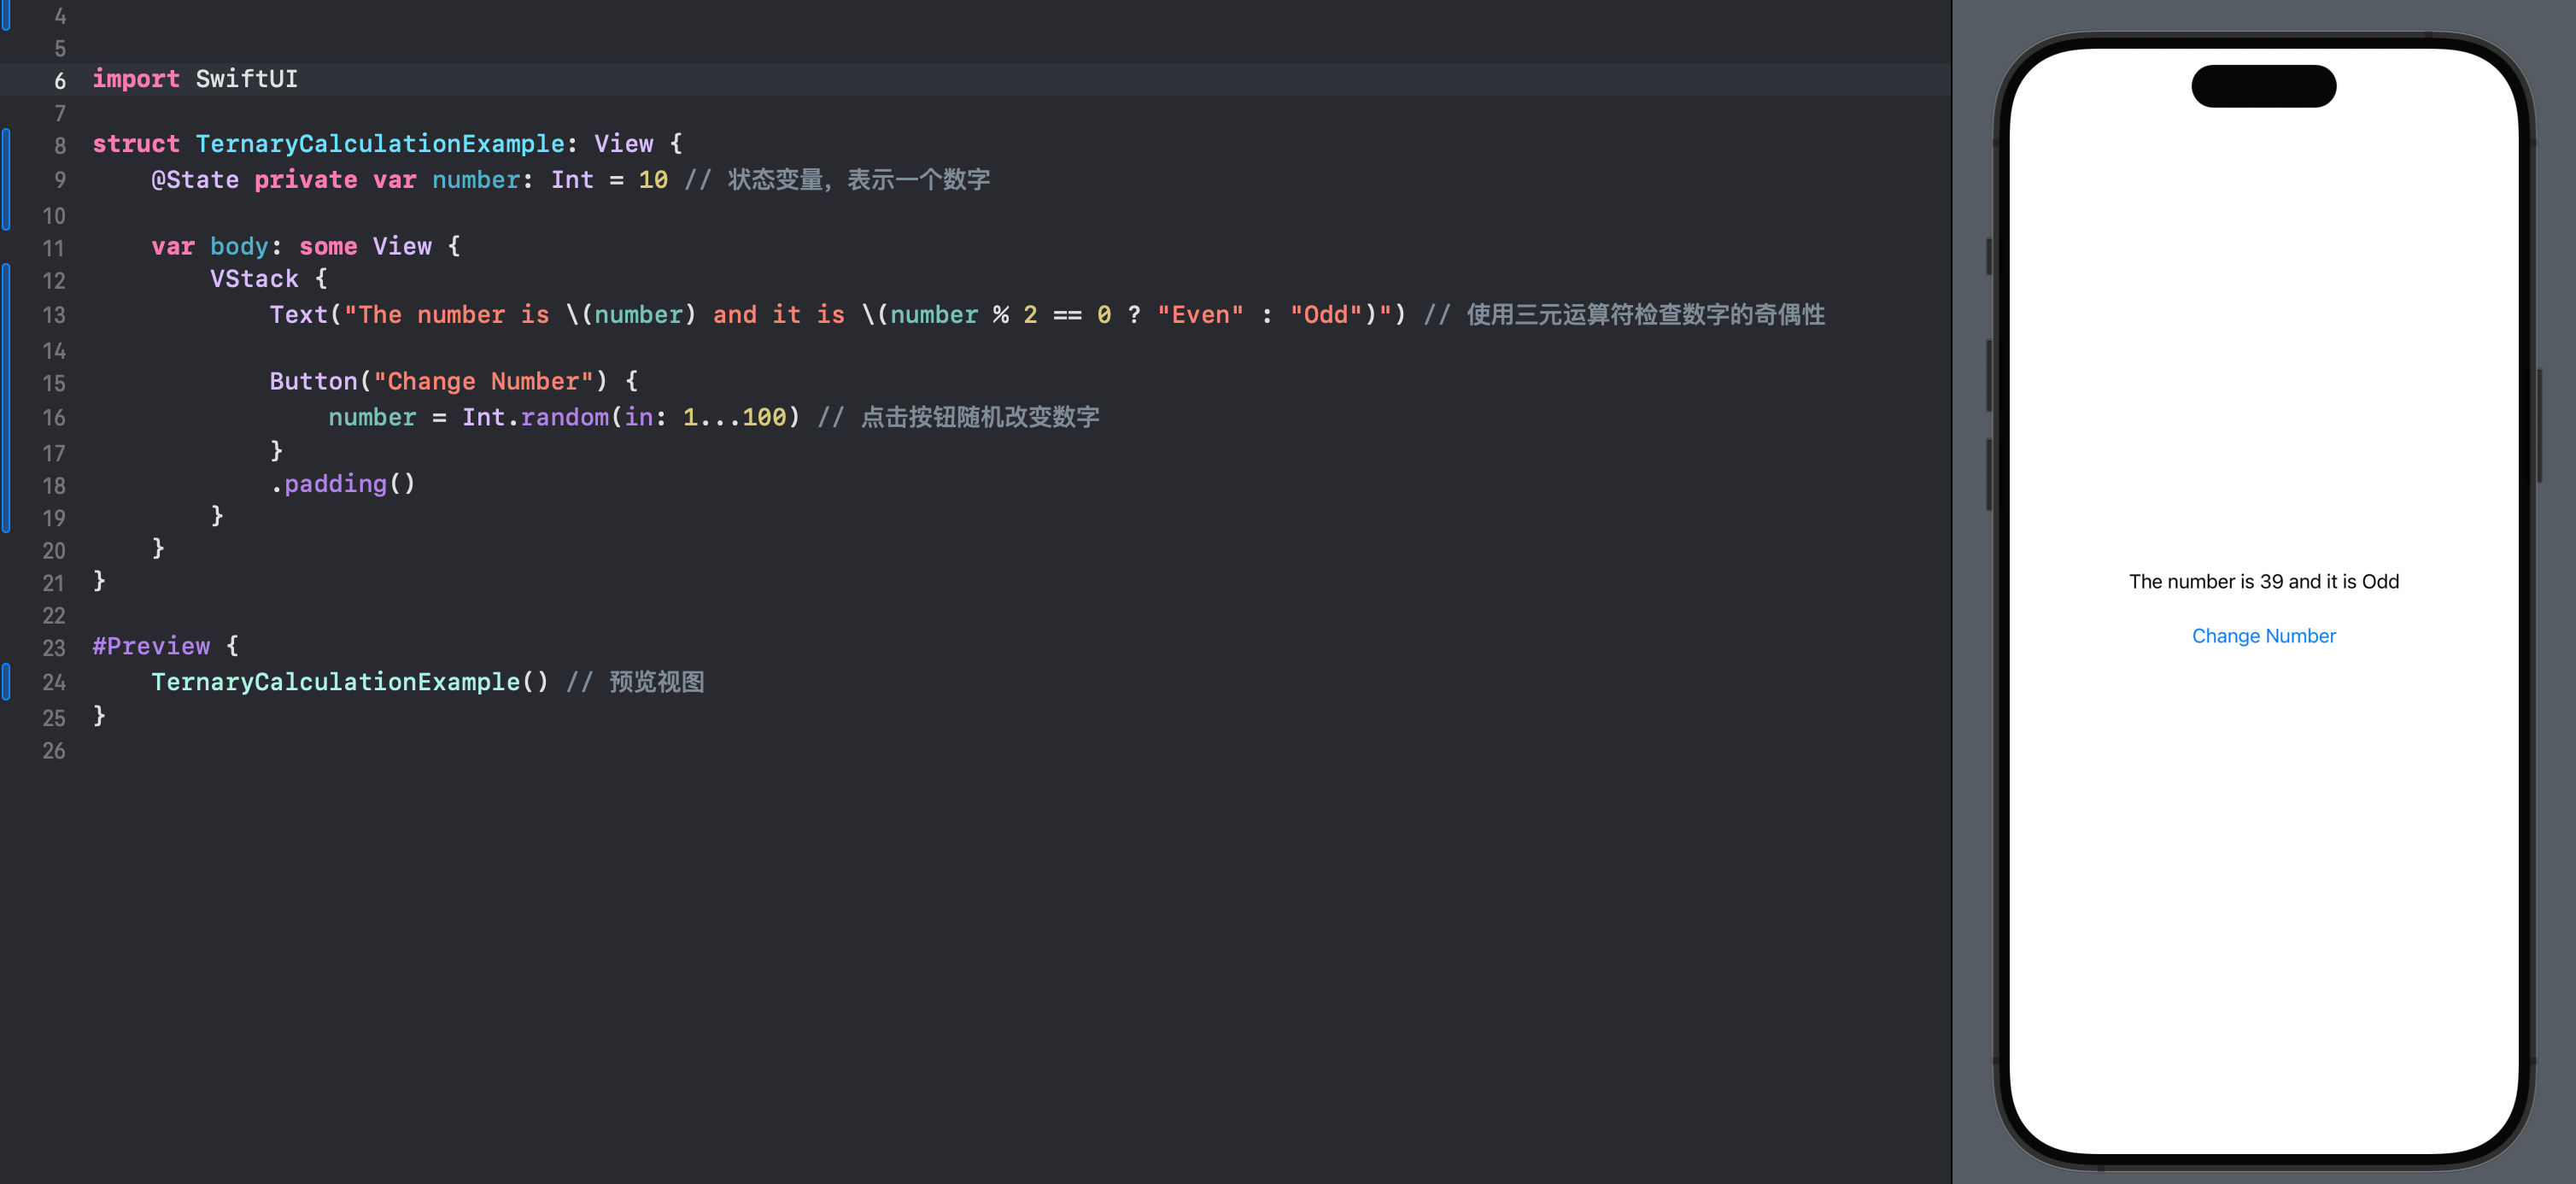Click line number 23 in the gutter
Image resolution: width=2576 pixels, height=1184 pixels.
54,649
